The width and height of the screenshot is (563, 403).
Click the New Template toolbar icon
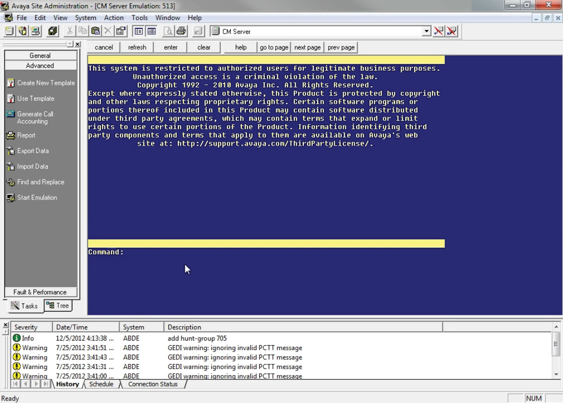click(x=9, y=31)
